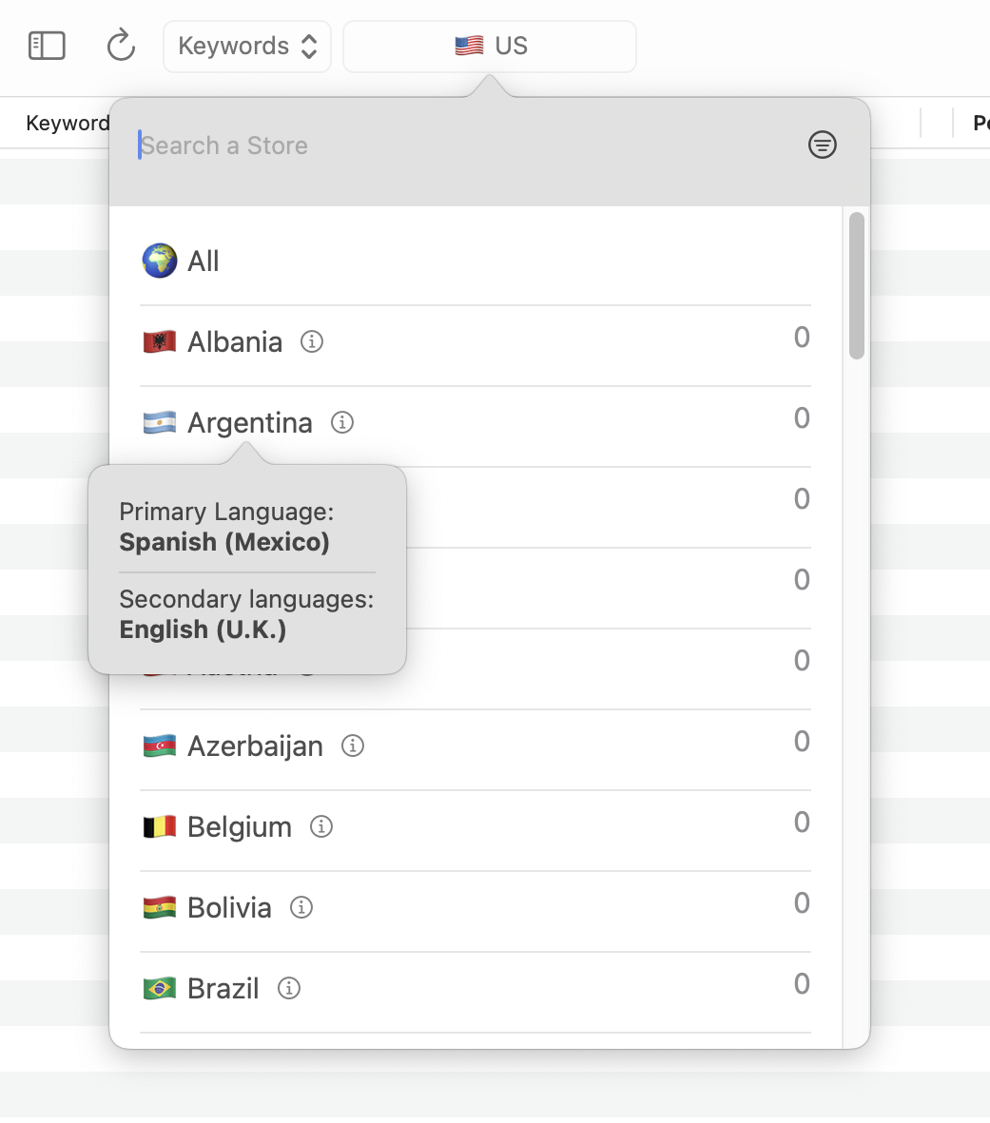Toggle the sidebar panel icon
This screenshot has height=1123, width=990.
(47, 46)
